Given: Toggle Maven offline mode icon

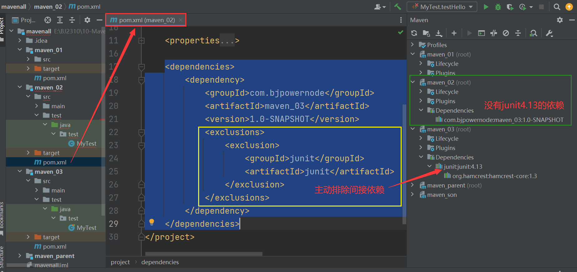Looking at the screenshot, I should (x=494, y=33).
